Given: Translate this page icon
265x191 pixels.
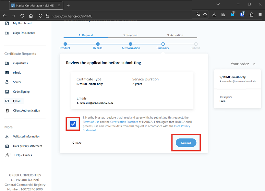Looking at the screenshot, I should click(198, 15).
